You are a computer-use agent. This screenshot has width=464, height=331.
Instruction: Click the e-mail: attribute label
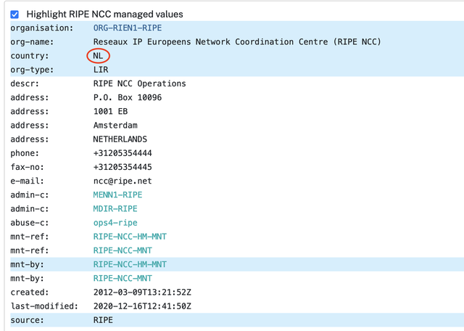click(28, 181)
